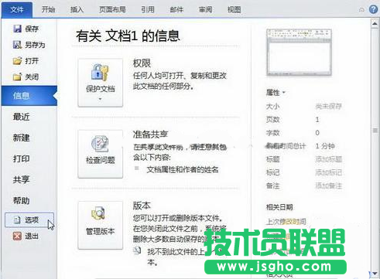The width and height of the screenshot is (380, 279).
Task: Click Add Title (添加标题) field
Action: coord(328,159)
